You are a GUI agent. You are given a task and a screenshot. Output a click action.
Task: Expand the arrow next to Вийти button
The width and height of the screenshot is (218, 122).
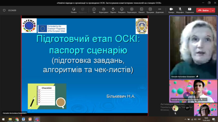pyautogui.click(x=213, y=10)
